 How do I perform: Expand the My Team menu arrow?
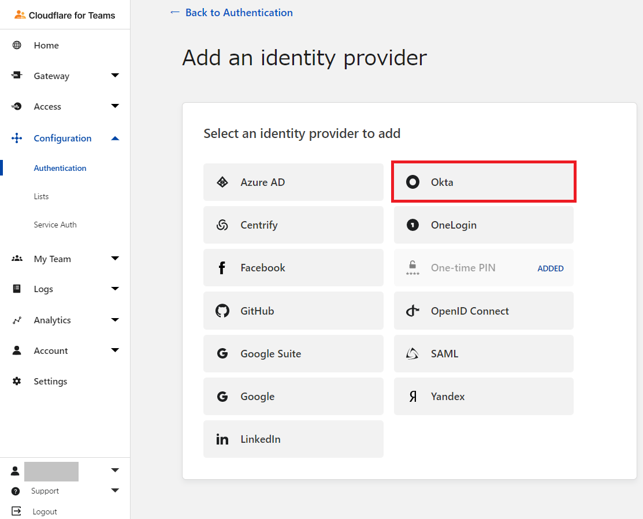tap(115, 259)
